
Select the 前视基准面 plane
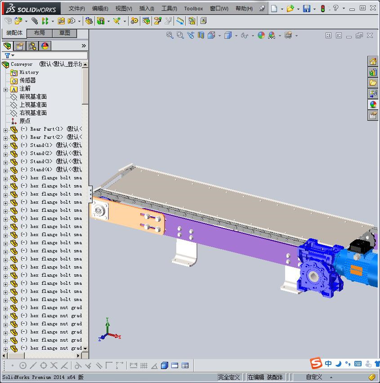pyautogui.click(x=33, y=97)
